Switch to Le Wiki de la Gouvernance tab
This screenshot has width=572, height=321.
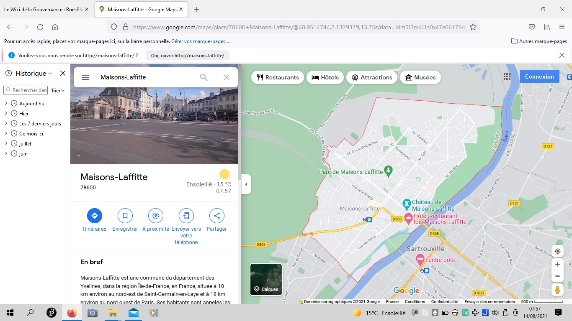44,10
